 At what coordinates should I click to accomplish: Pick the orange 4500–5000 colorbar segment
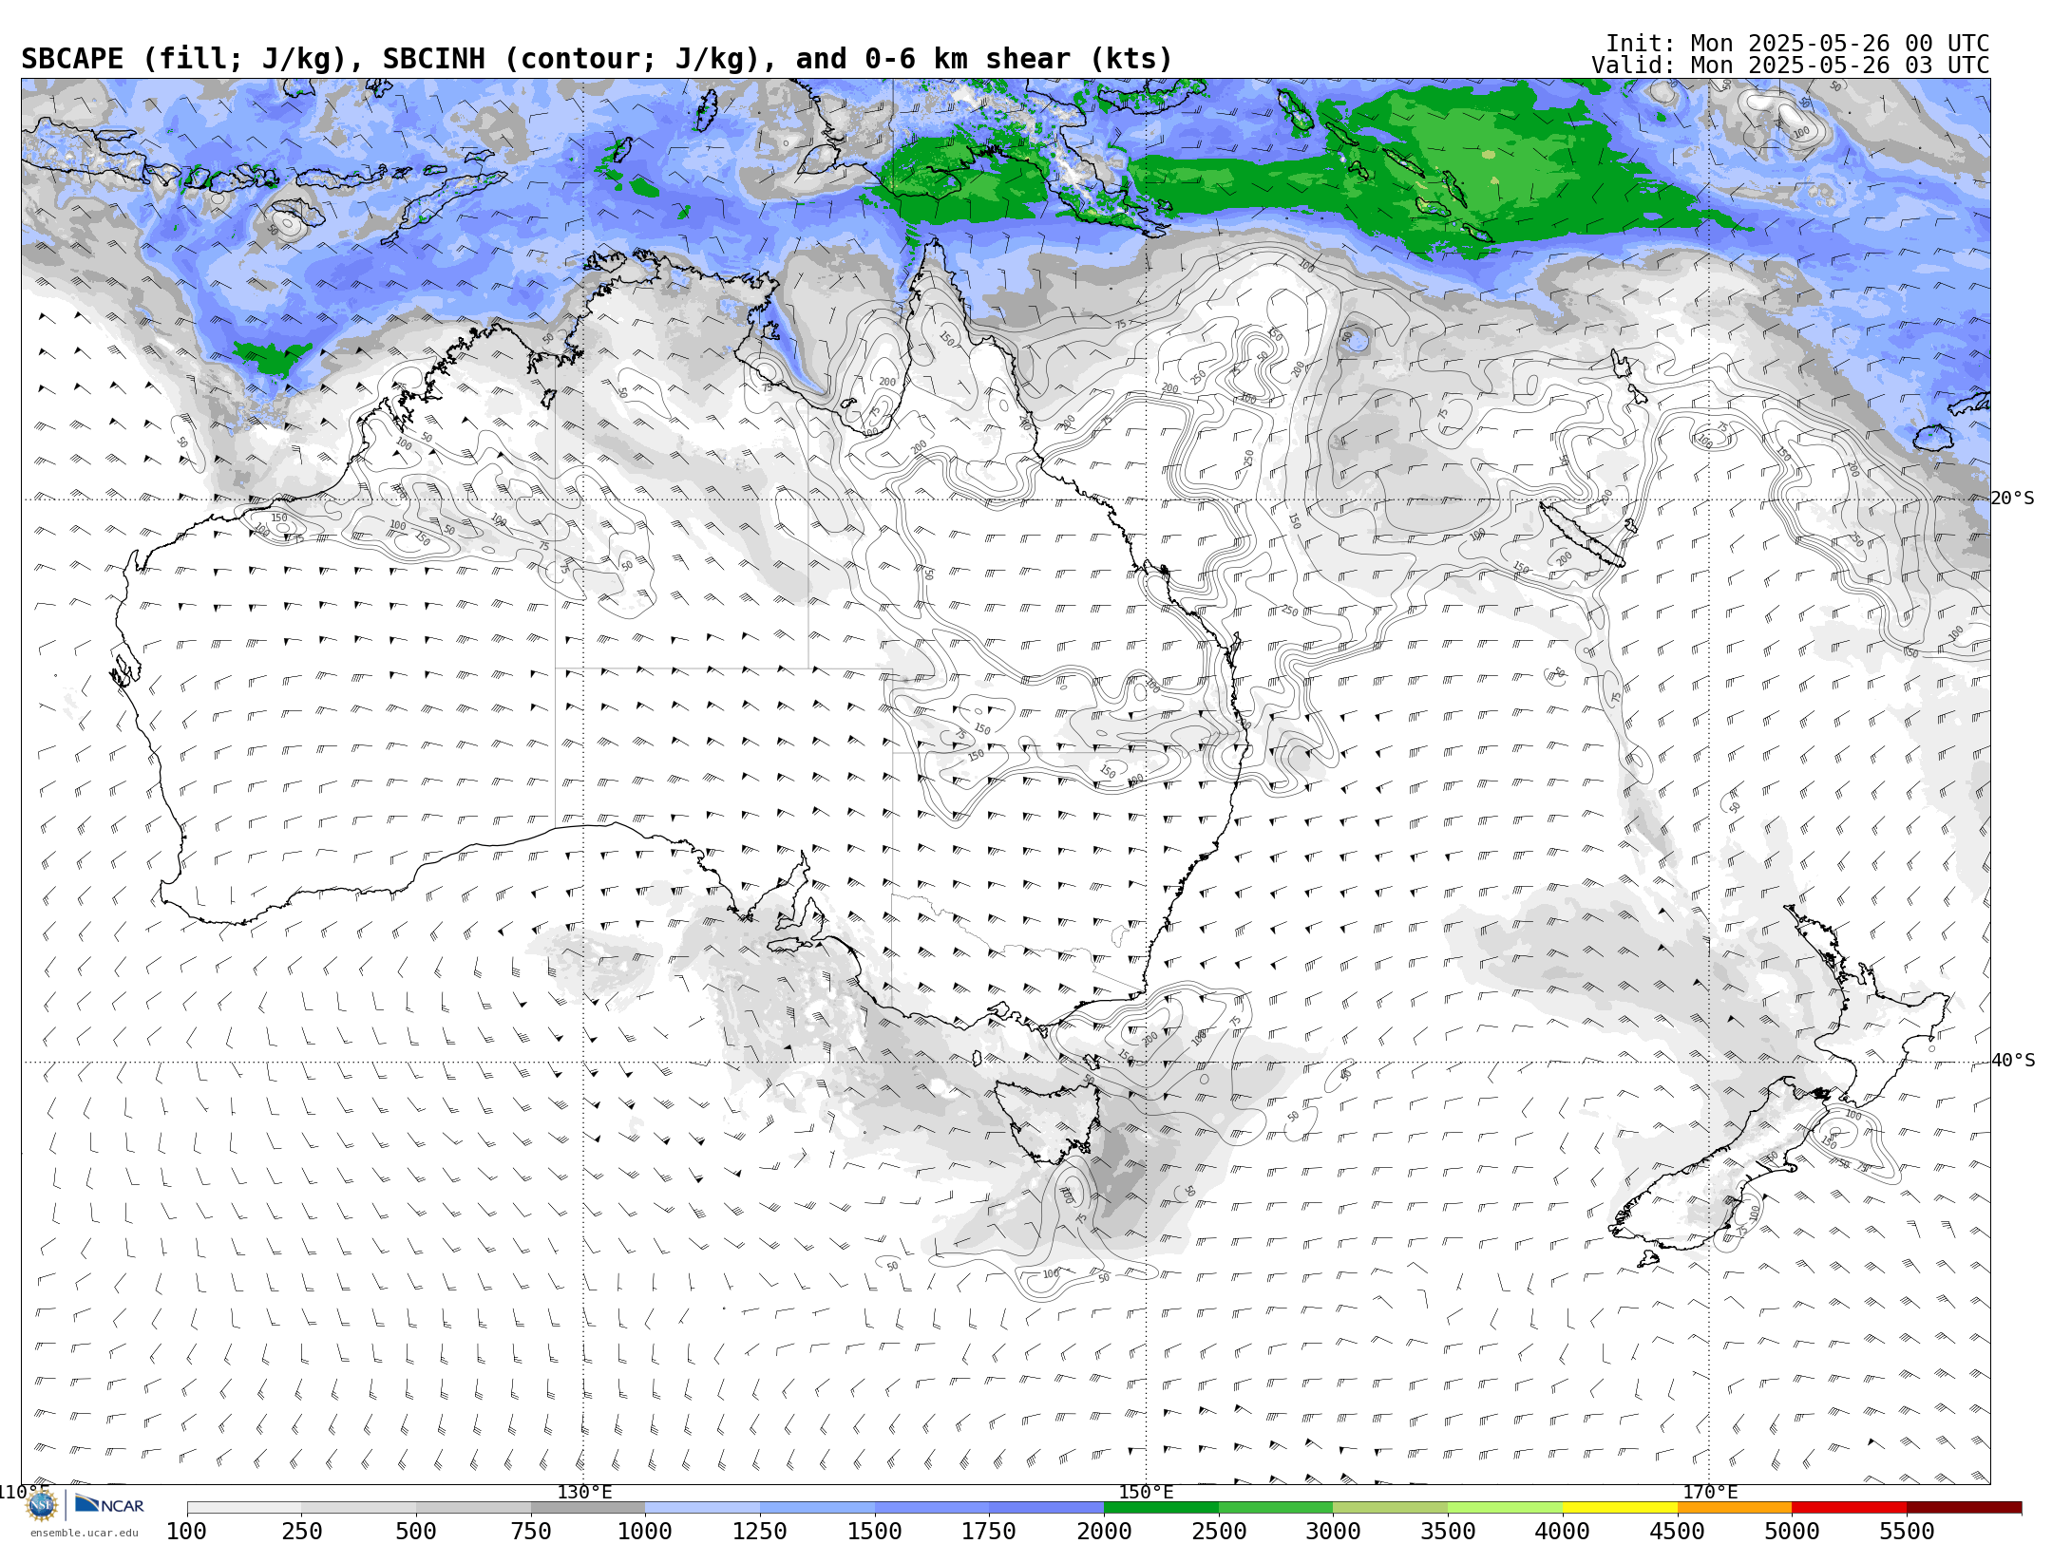coord(1734,1508)
